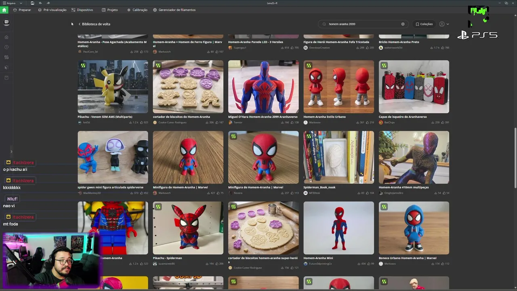Go back via Biblioteca de volta
Viewport: 517px width, 291px height.
[x=94, y=24]
